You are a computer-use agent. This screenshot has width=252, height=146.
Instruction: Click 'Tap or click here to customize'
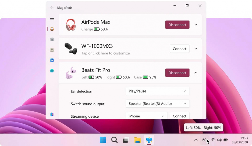click(x=105, y=53)
